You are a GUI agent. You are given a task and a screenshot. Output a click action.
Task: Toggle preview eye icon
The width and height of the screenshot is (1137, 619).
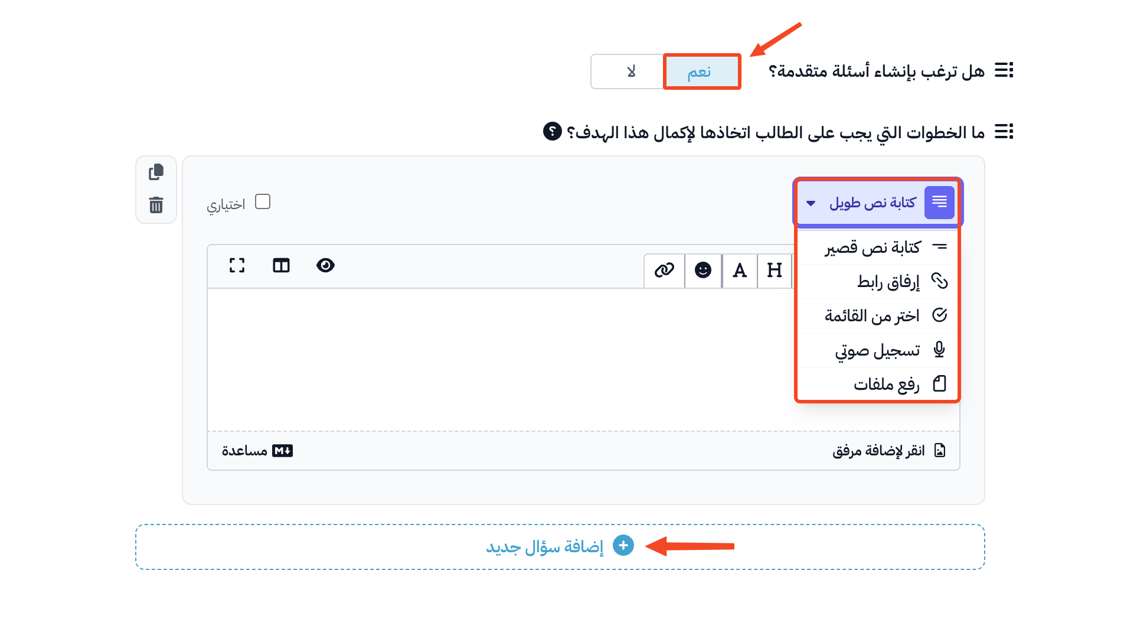(325, 265)
